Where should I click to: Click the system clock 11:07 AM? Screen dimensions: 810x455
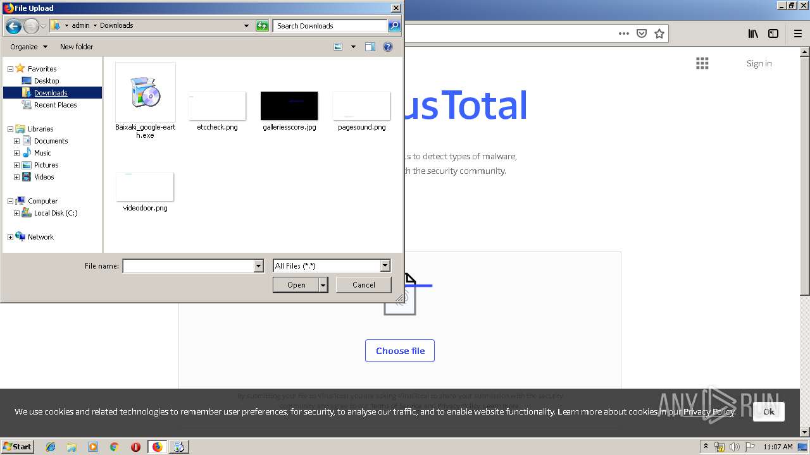click(778, 447)
